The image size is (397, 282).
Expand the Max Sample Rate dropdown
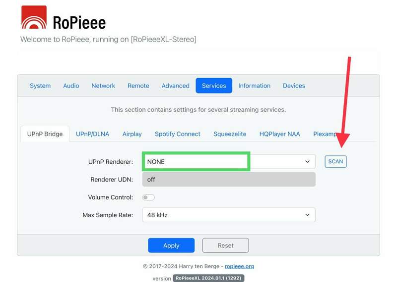coord(229,215)
